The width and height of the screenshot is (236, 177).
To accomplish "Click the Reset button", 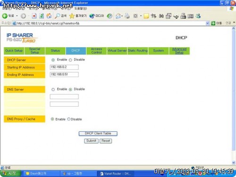I will click(106, 141).
